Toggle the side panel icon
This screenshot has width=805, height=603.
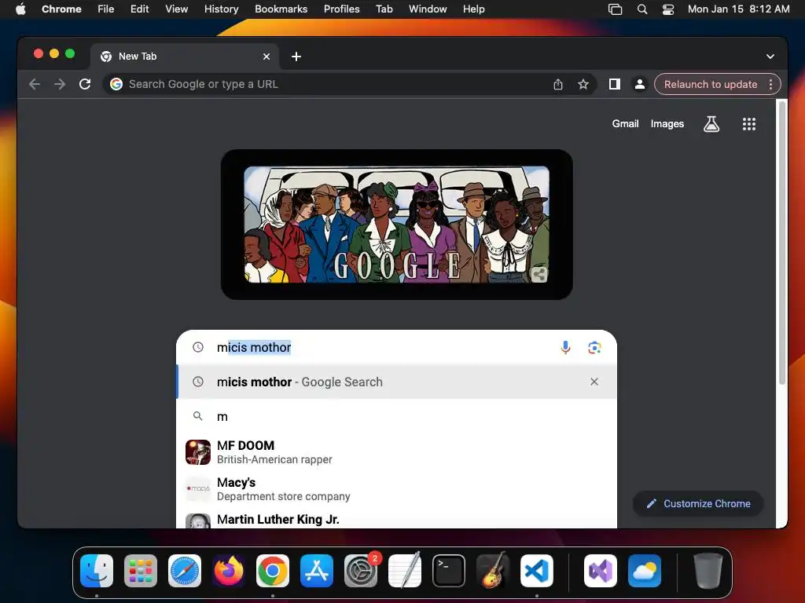click(x=614, y=84)
